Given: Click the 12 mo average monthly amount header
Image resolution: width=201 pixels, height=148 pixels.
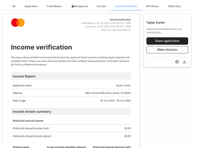Looking at the screenshot, I should [66, 147].
